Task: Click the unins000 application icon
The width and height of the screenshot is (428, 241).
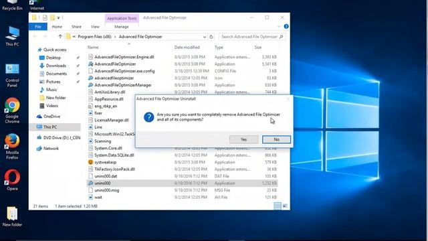Action: (91, 183)
